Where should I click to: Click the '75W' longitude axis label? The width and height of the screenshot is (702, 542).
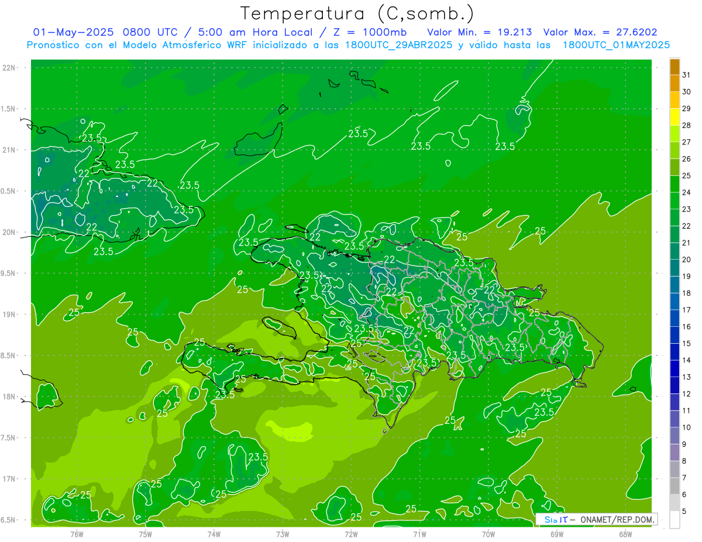click(x=146, y=534)
